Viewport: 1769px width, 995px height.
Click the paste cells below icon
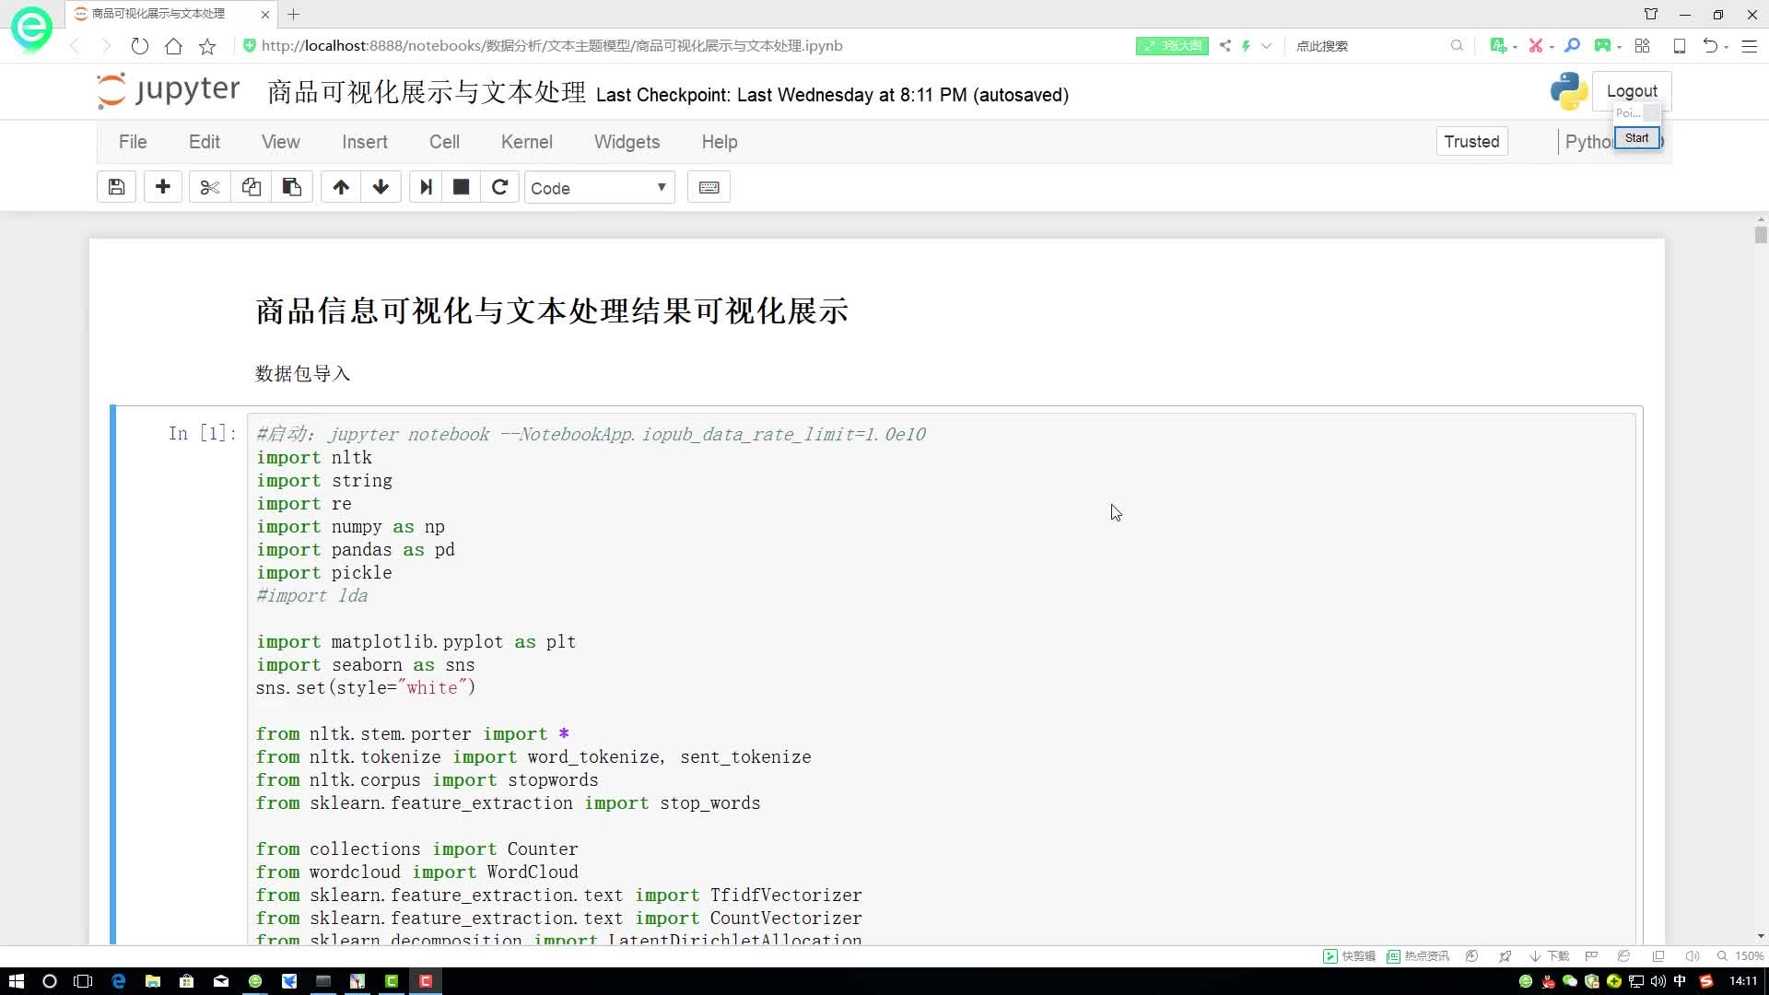[291, 188]
